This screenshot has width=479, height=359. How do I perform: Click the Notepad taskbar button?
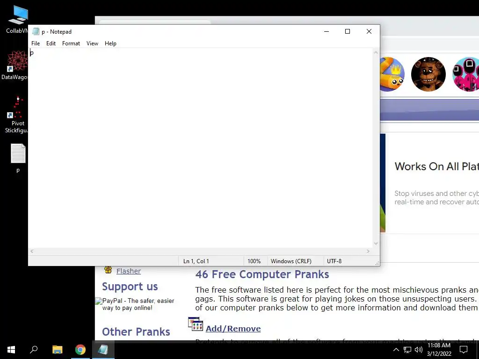103,350
